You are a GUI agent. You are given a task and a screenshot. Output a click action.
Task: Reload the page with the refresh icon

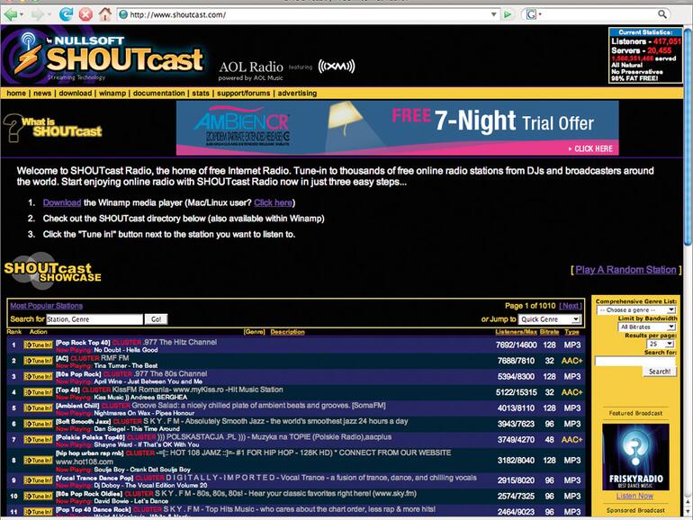click(67, 14)
